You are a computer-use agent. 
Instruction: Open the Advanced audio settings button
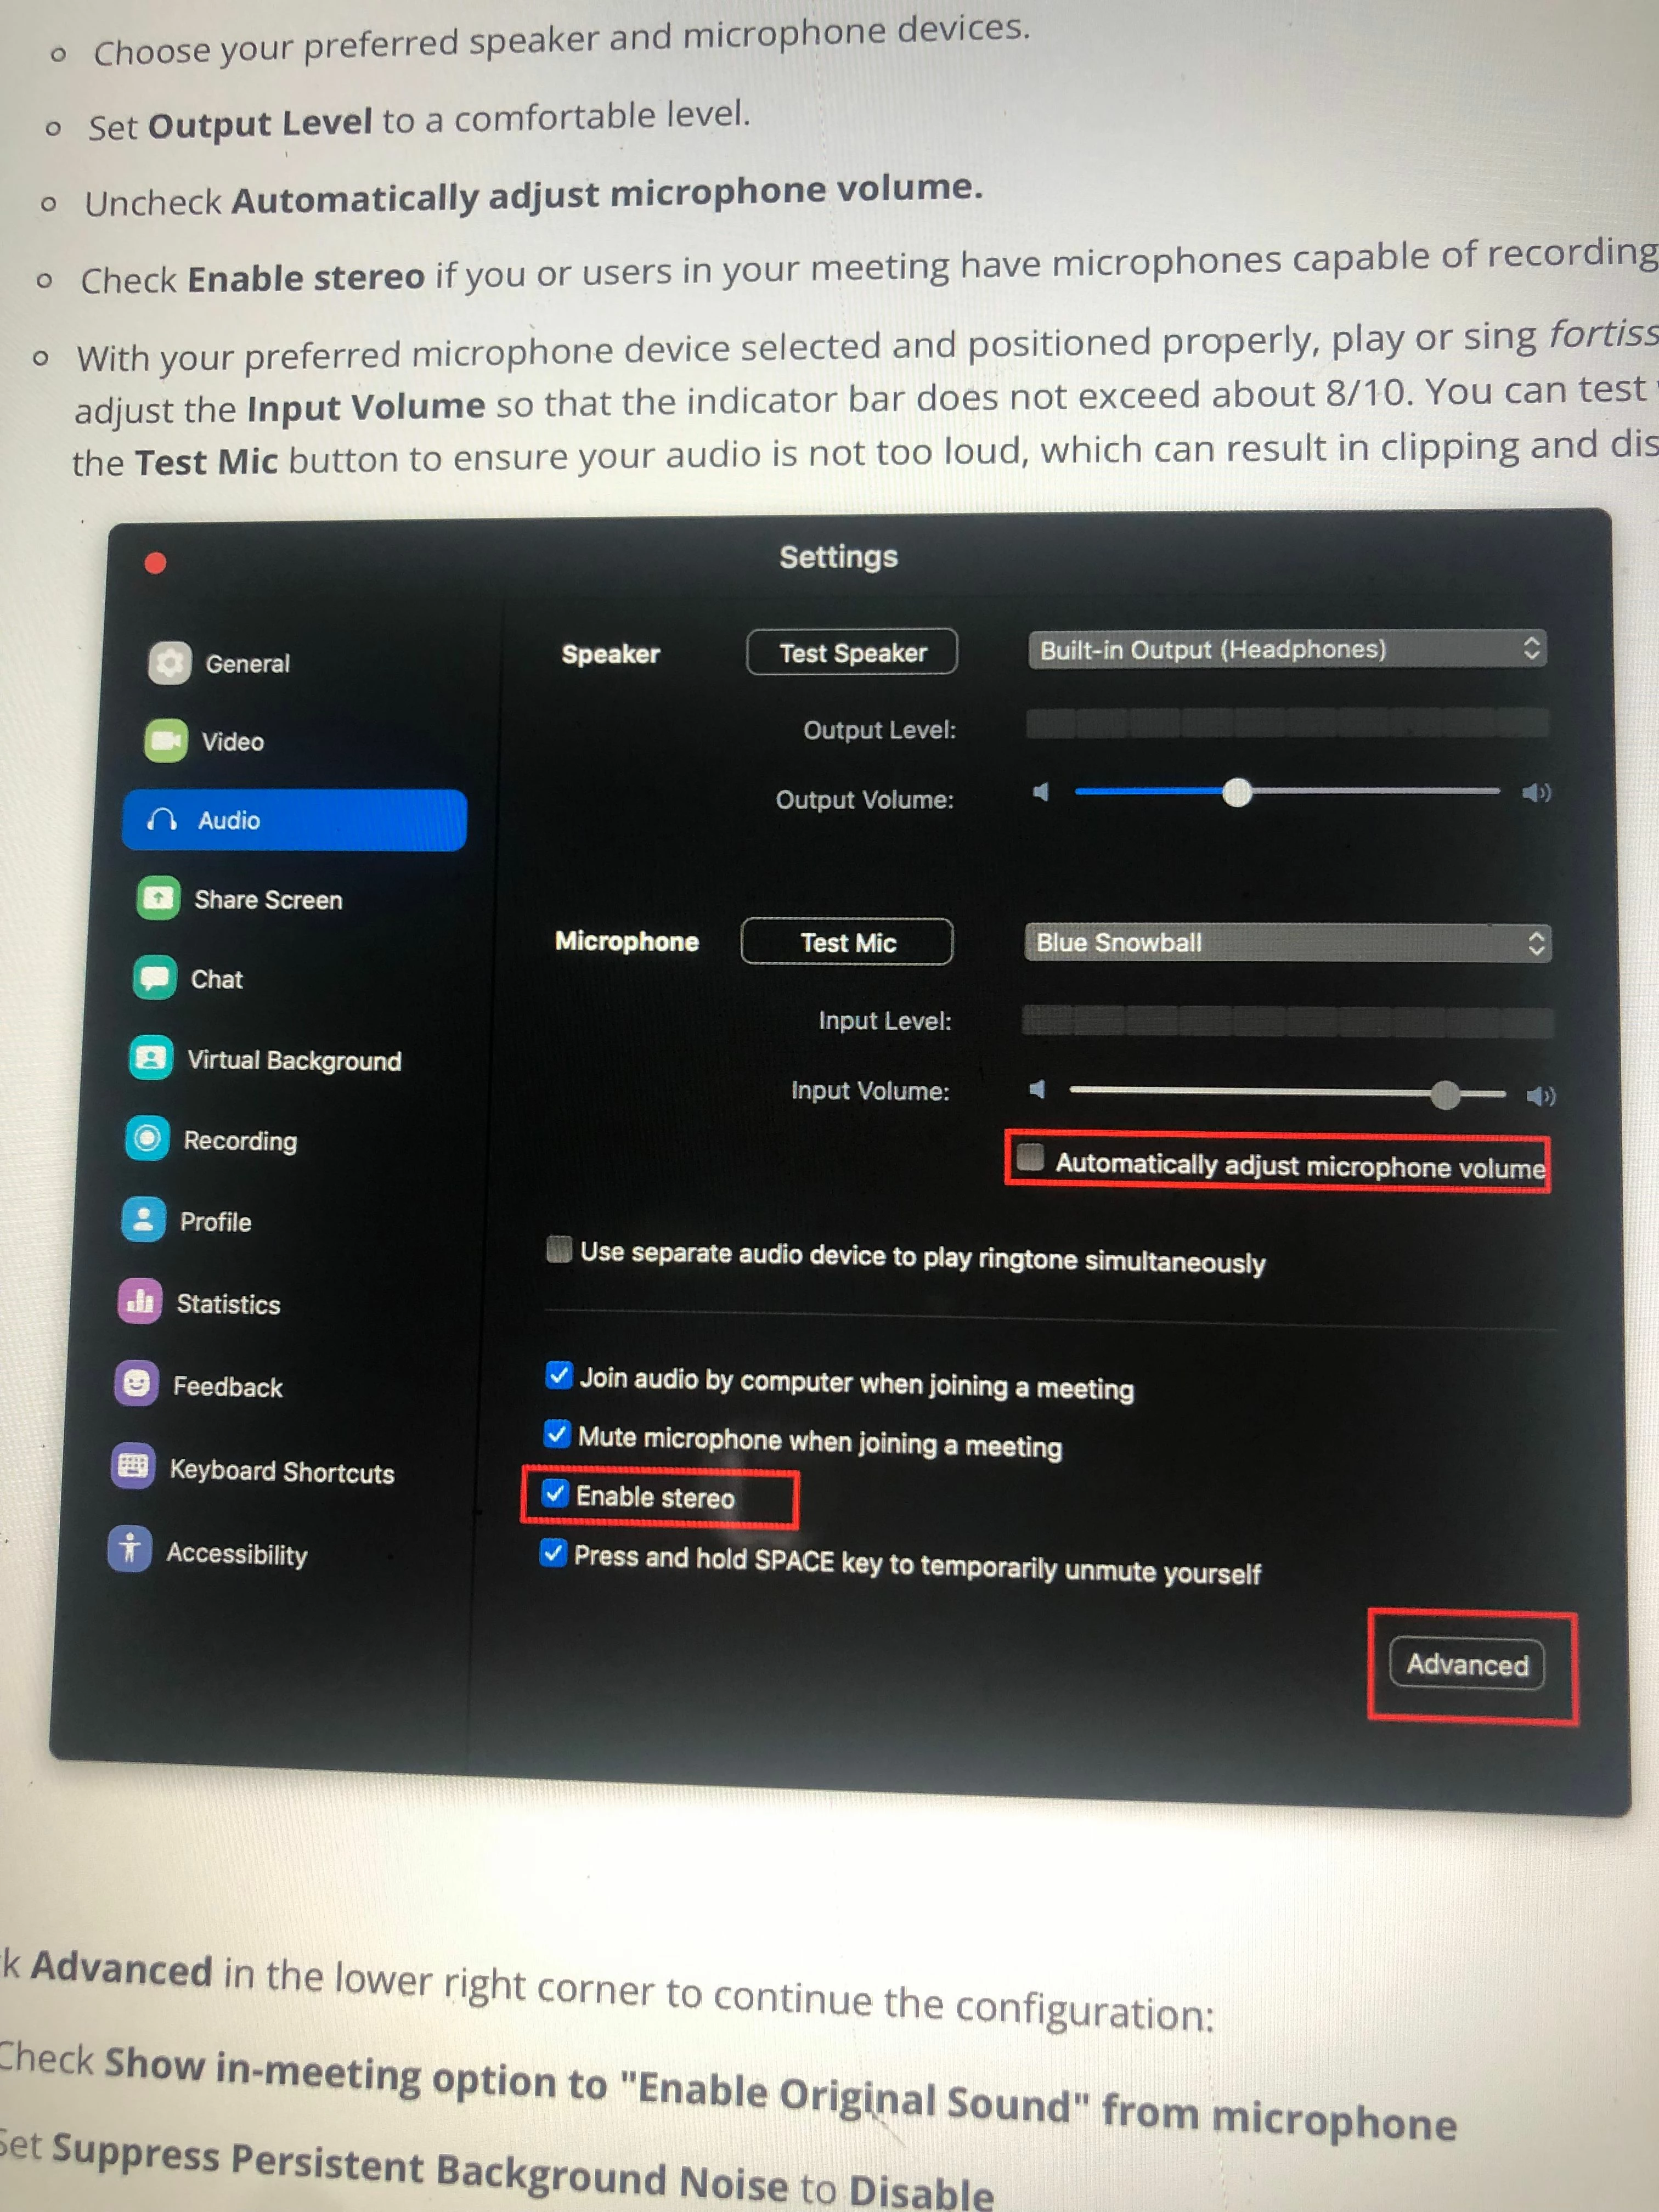coord(1467,1664)
